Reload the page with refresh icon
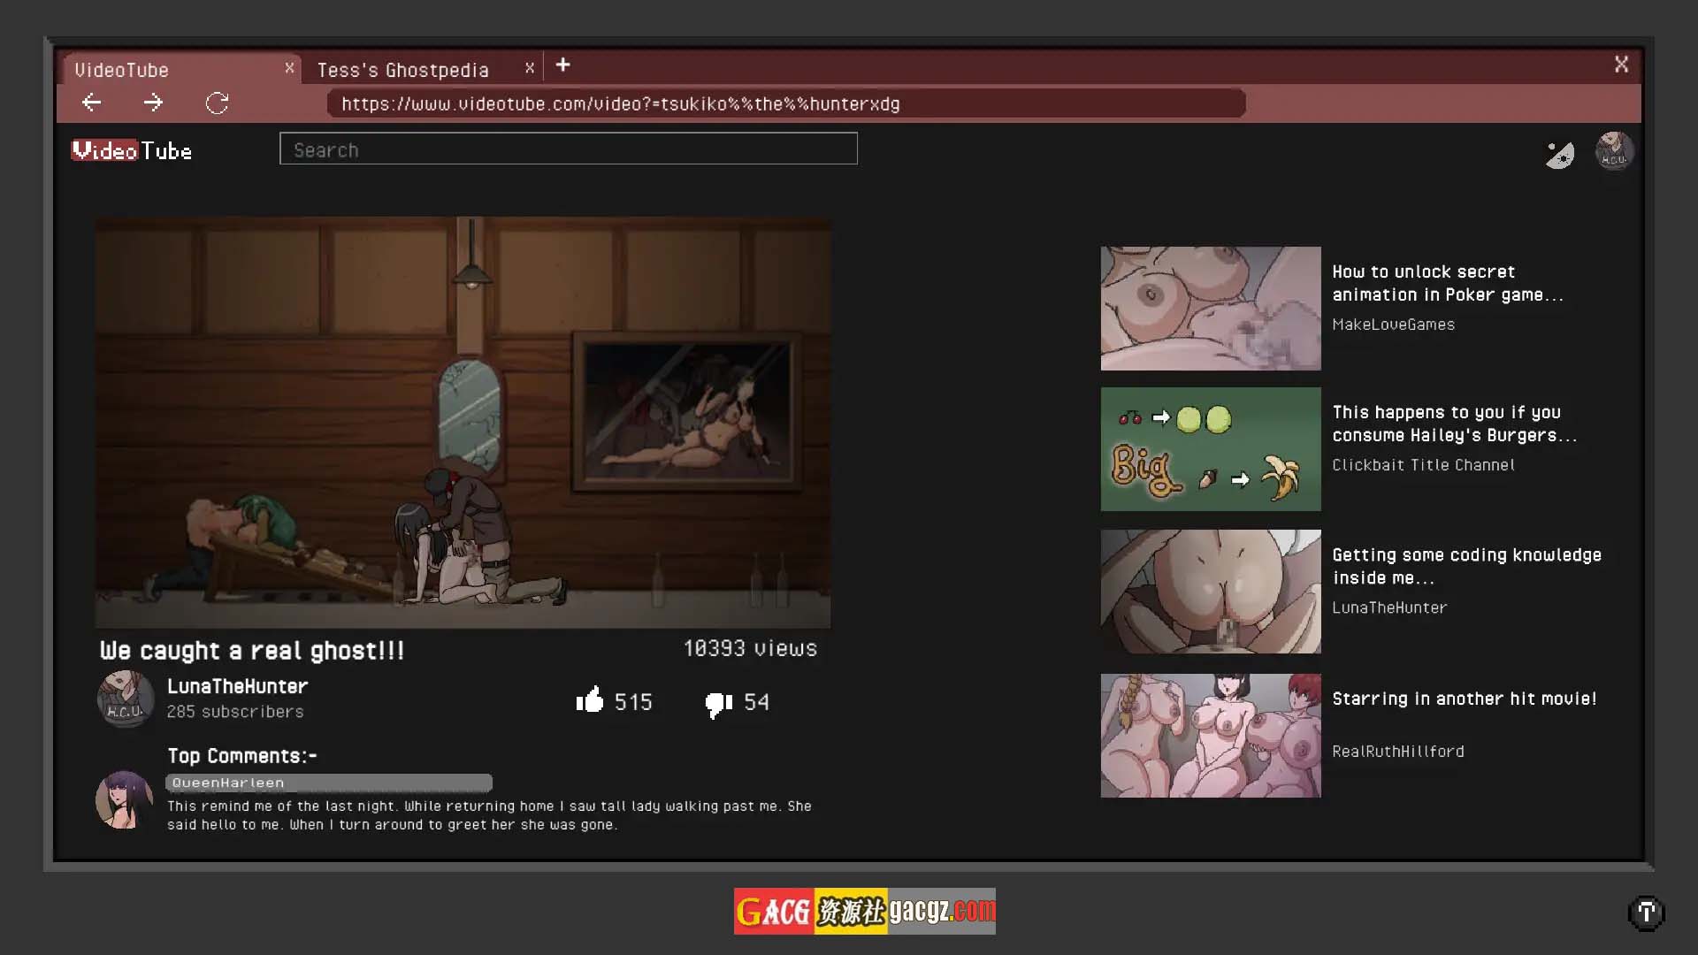This screenshot has height=955, width=1698. click(x=217, y=103)
